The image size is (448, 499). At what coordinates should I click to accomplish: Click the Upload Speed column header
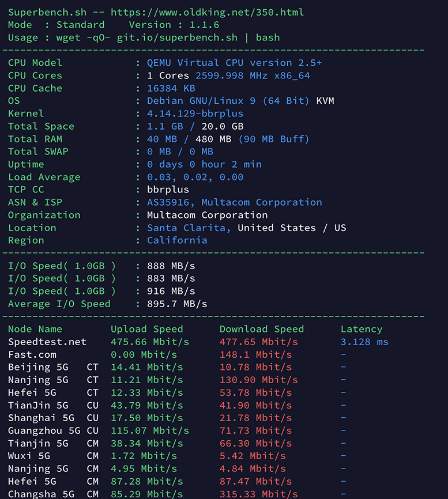[x=146, y=329]
